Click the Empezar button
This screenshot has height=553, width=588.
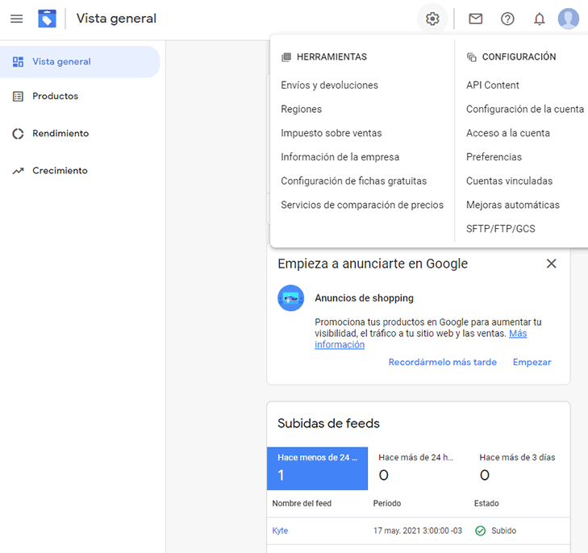pyautogui.click(x=532, y=362)
